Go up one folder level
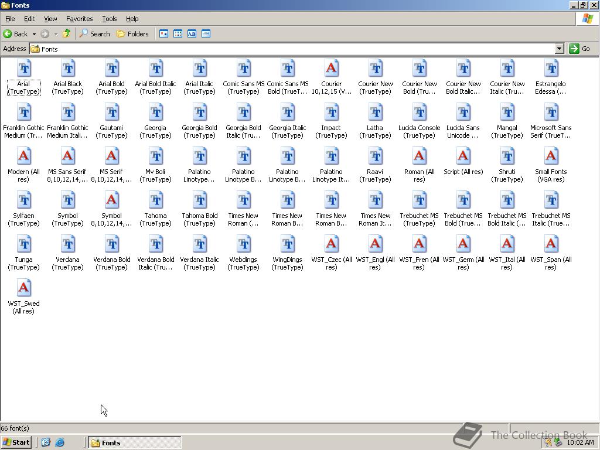This screenshot has height=450, width=600. [x=67, y=33]
